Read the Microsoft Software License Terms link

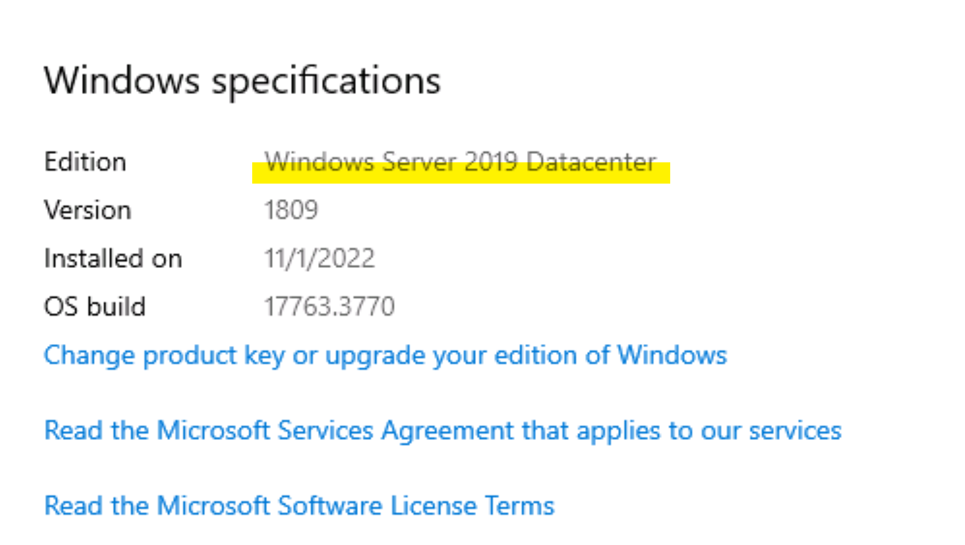(299, 506)
